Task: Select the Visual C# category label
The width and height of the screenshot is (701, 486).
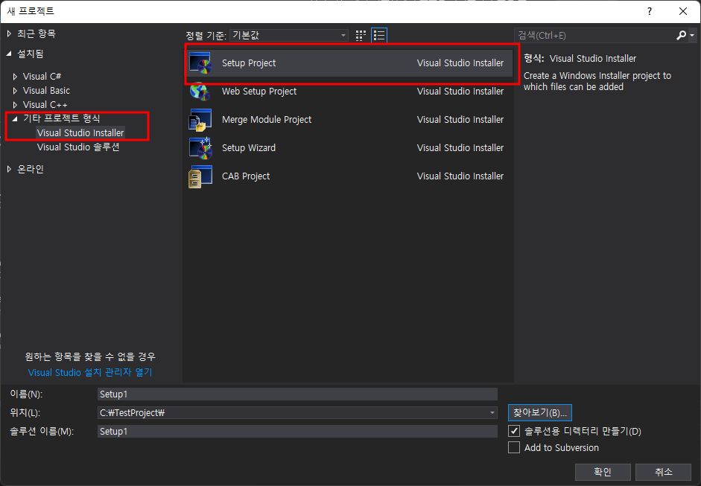Action: [x=42, y=77]
